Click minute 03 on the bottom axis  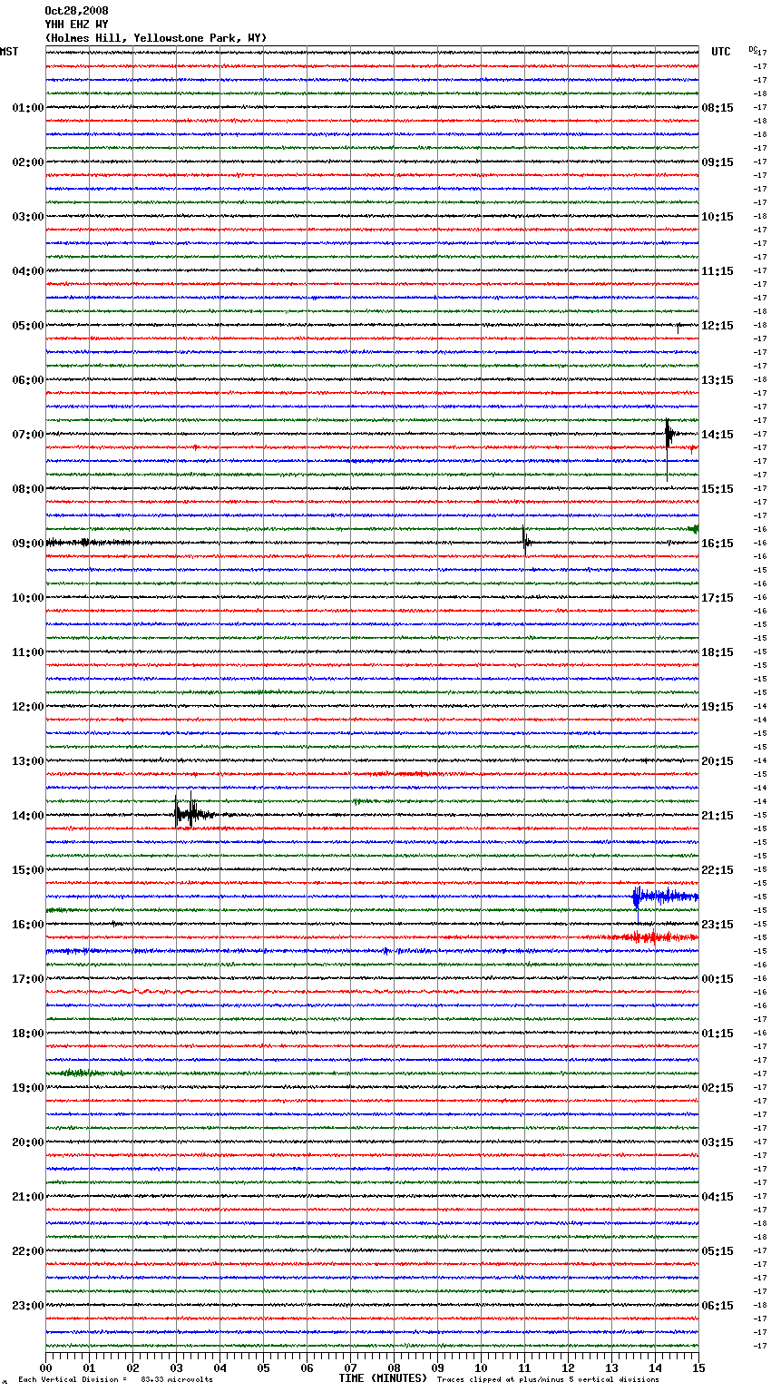pos(176,1367)
